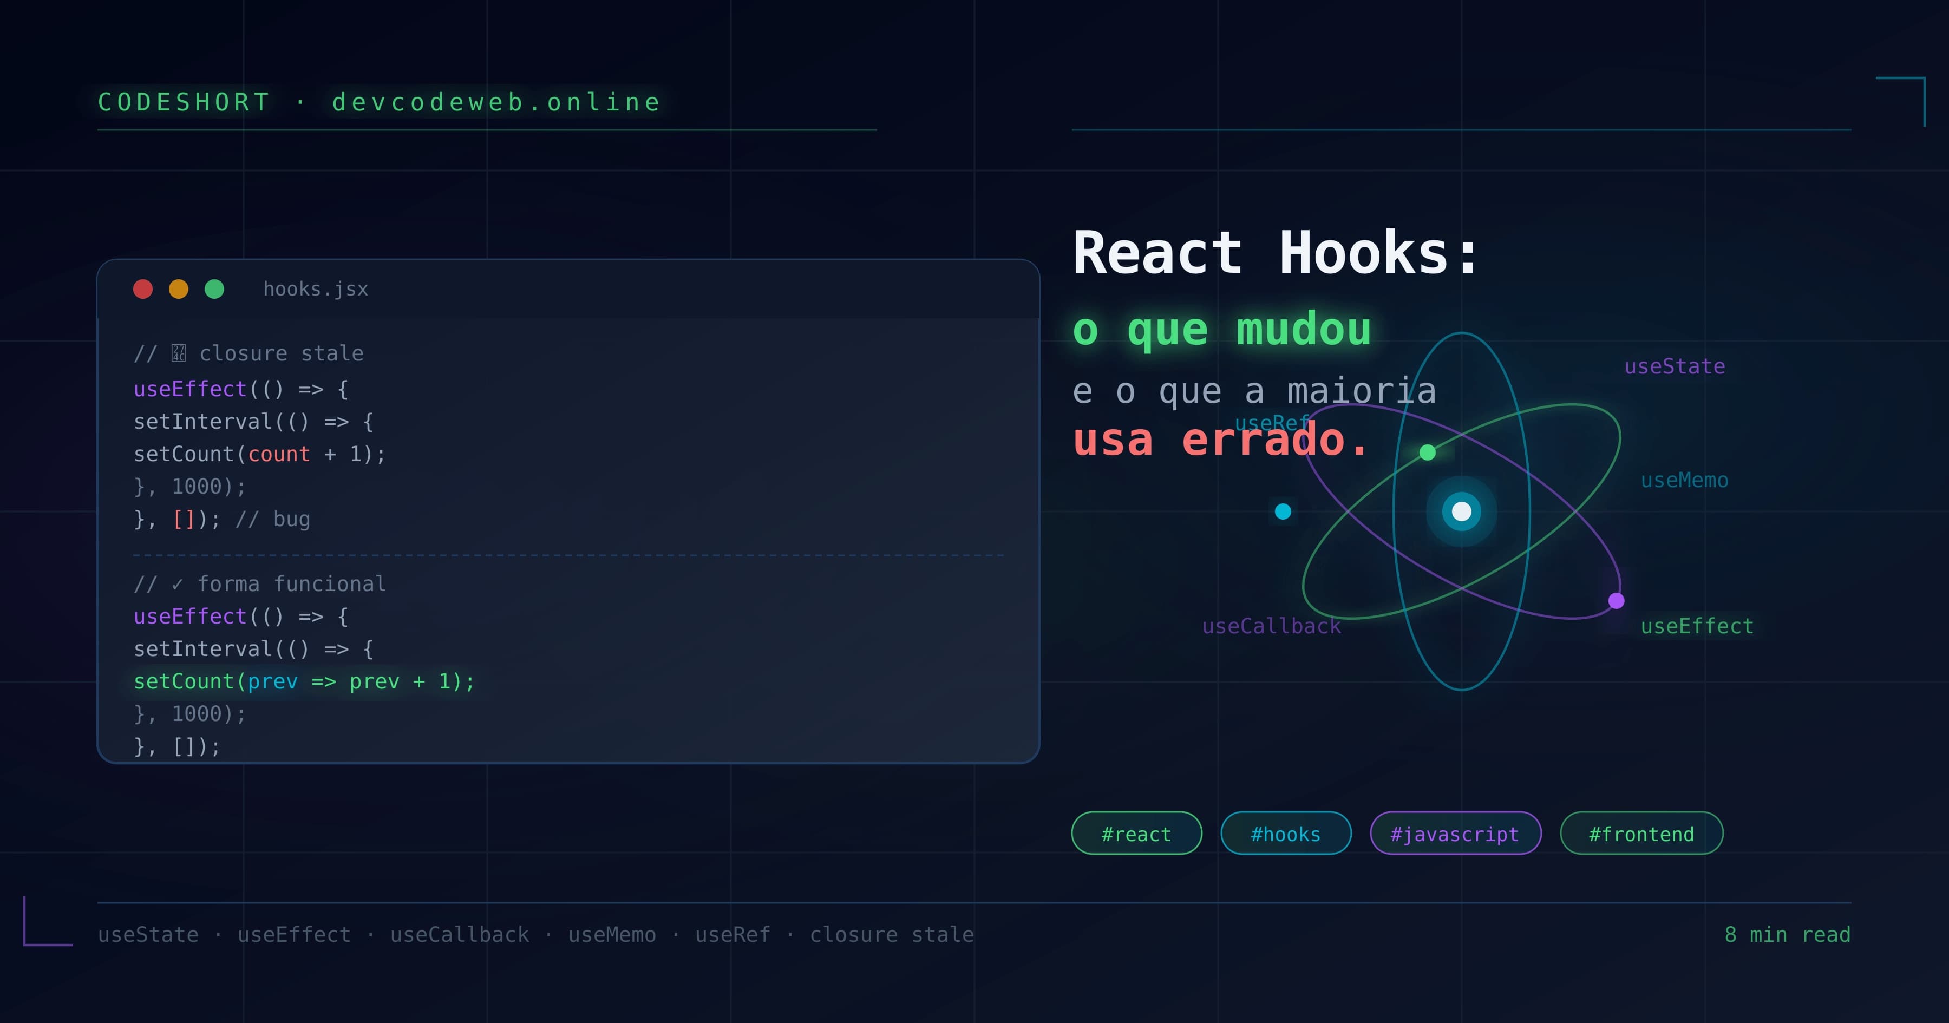Click the useEffect label by the atom
The width and height of the screenshot is (1949, 1023).
click(x=1697, y=626)
